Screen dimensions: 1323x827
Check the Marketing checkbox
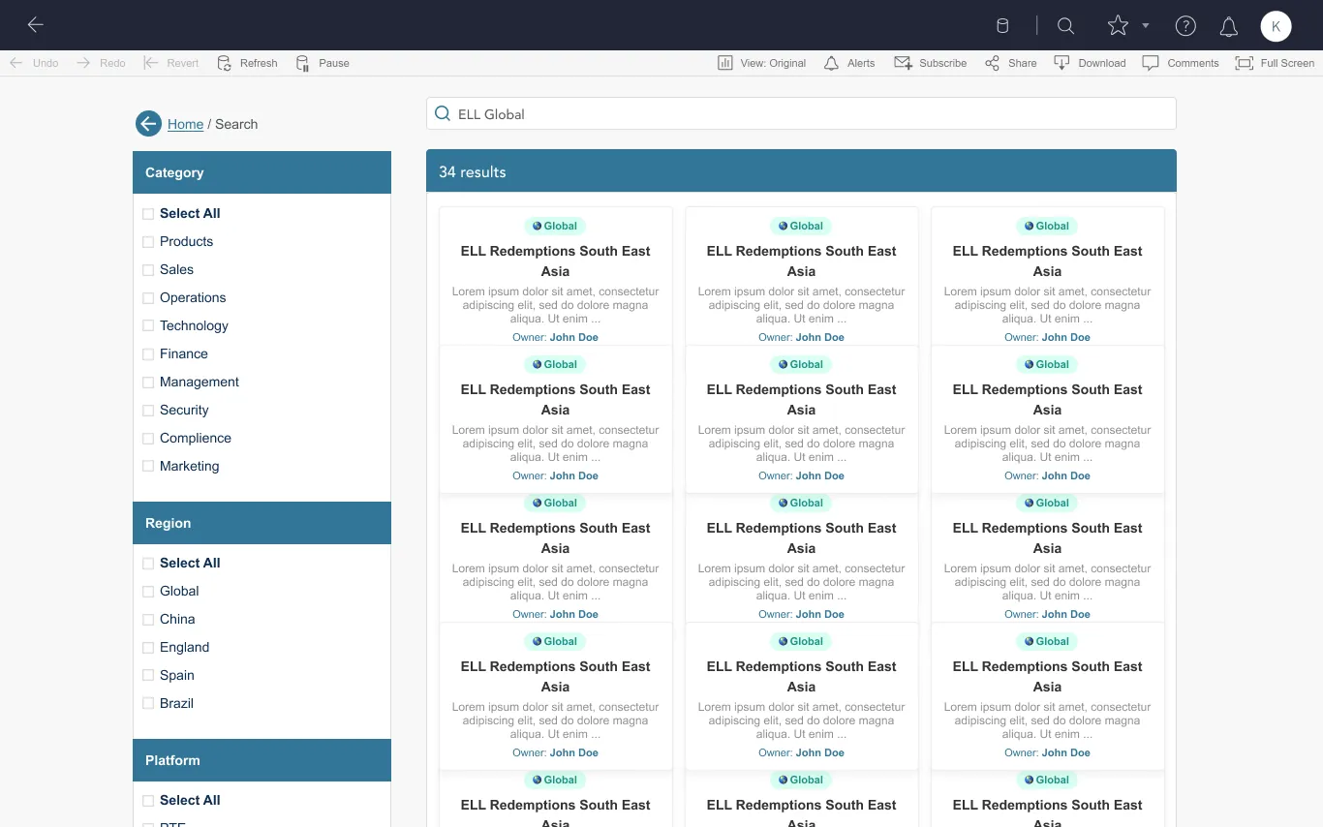pos(148,466)
